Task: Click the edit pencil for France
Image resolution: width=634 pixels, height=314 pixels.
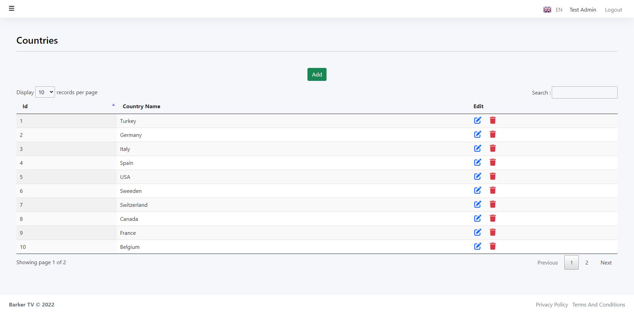Action: (477, 232)
